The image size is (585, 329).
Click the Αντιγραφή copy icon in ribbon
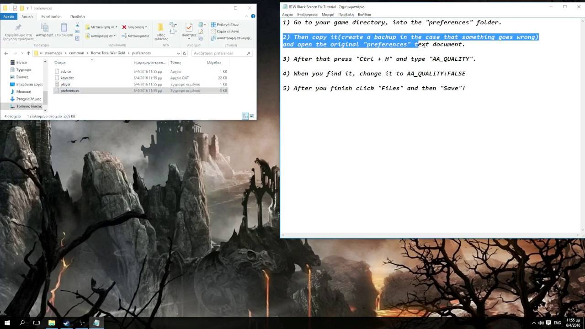pos(45,27)
